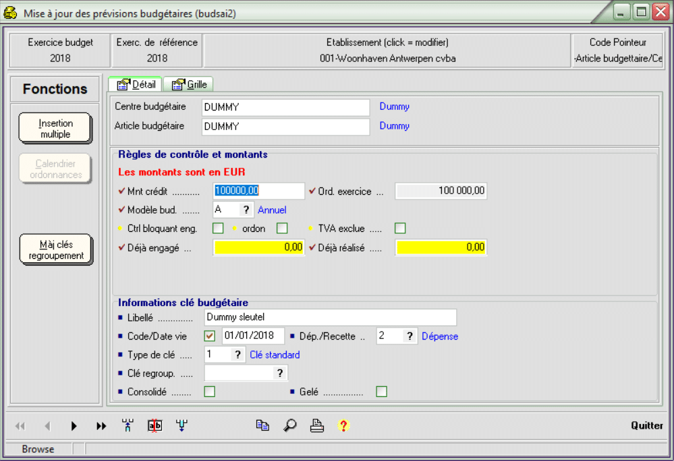
Task: Toggle the ordon checkbox
Action: (282, 228)
